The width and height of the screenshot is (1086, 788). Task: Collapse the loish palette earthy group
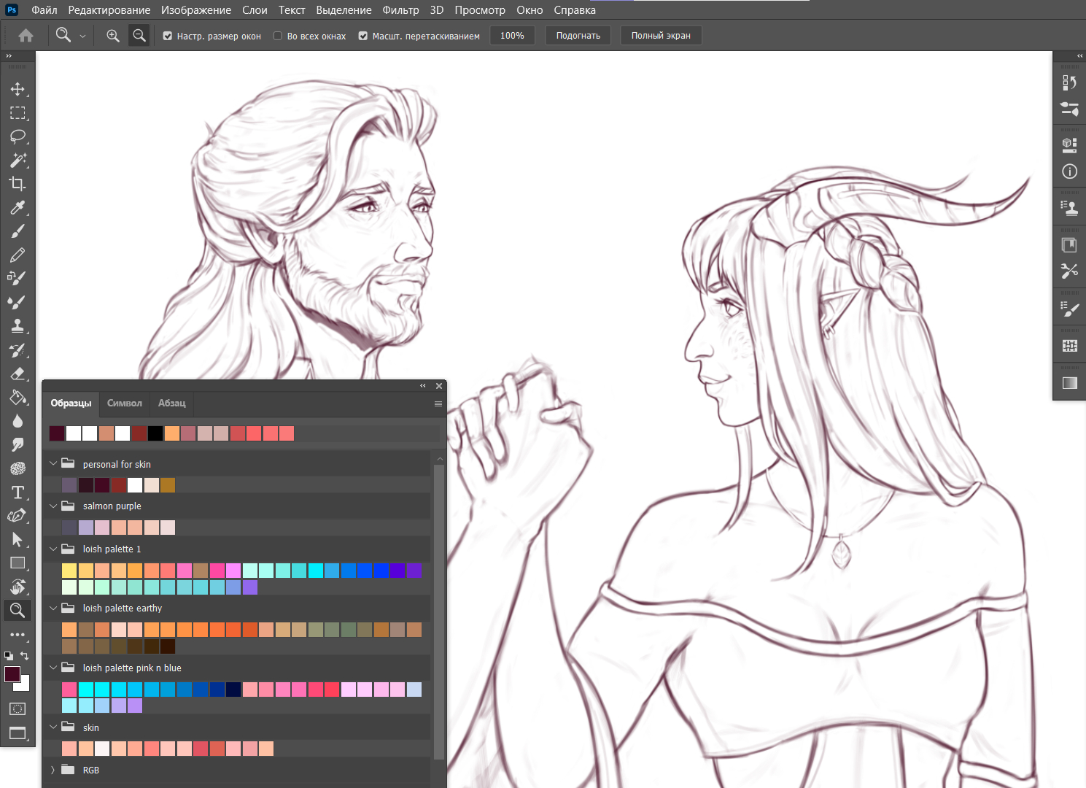(53, 608)
